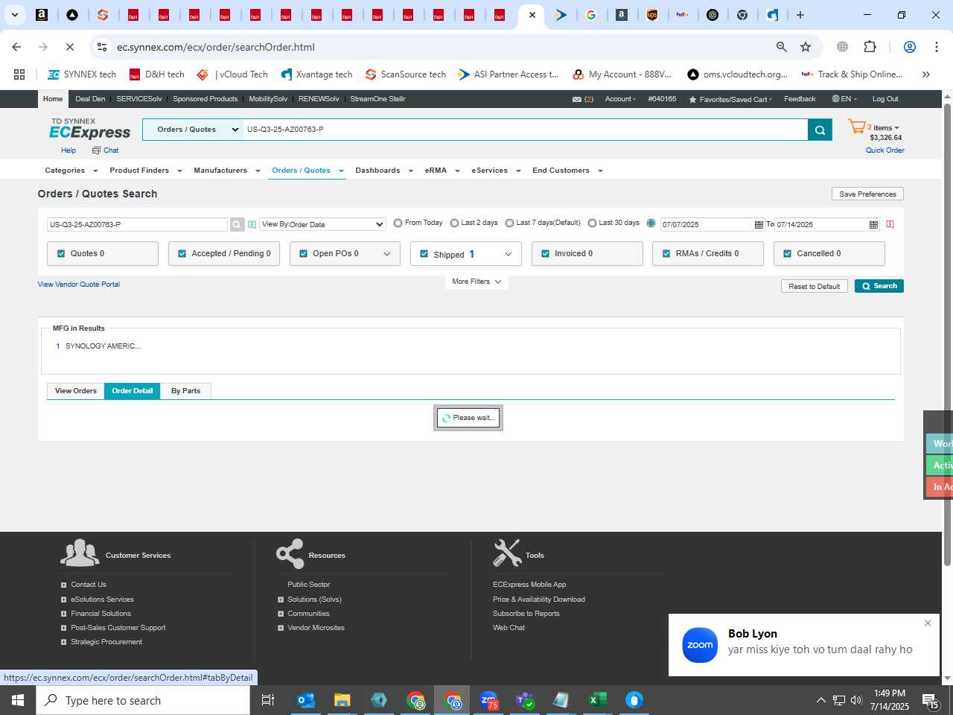Open the From date calendar picker
Image resolution: width=953 pixels, height=715 pixels.
759,224
